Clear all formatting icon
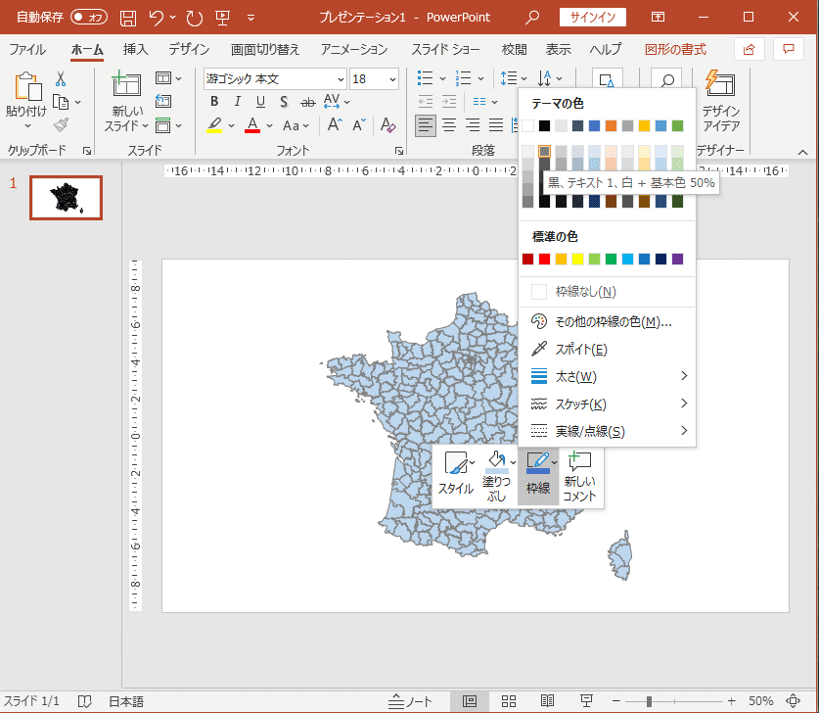Viewport: 819px width, 713px height. (387, 125)
